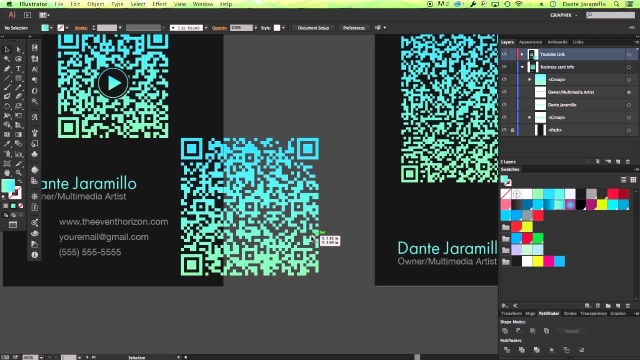Delete selection with Layers panel trash icon

(628, 161)
